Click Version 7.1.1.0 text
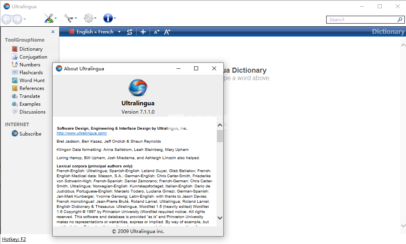 tap(138, 112)
